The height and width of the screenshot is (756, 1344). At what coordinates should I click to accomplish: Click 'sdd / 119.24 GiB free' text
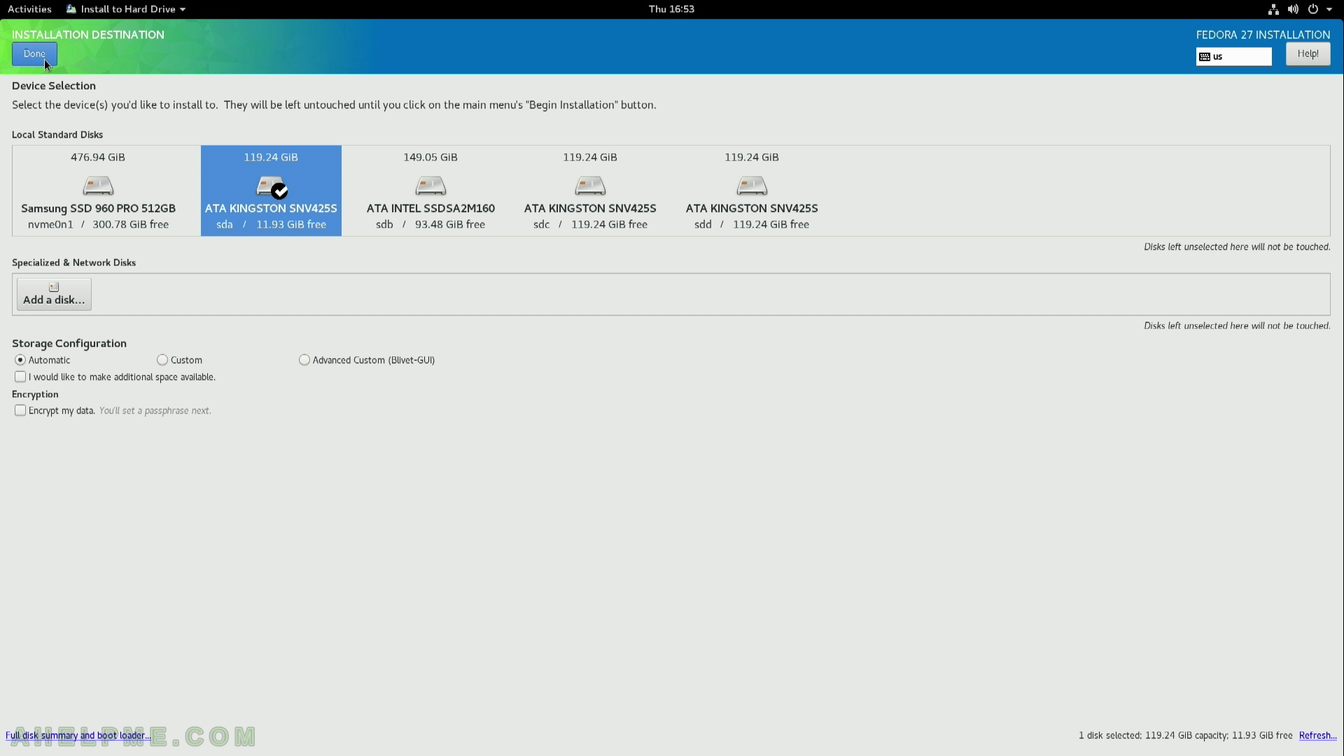click(752, 224)
